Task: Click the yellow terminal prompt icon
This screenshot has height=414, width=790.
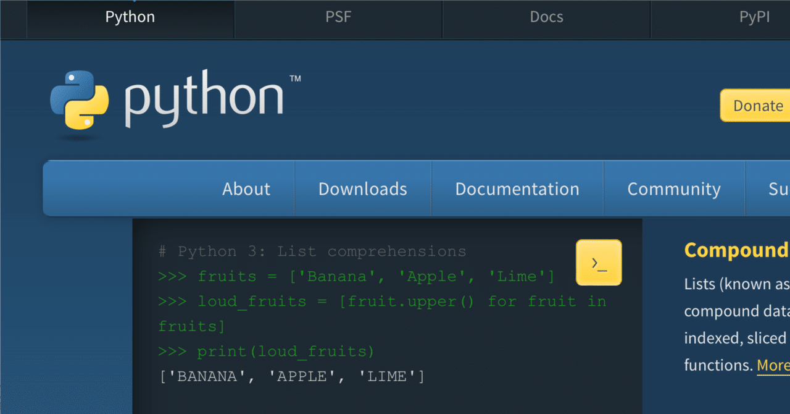Action: (x=599, y=262)
